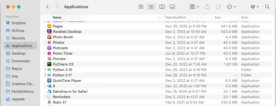The height and width of the screenshot is (106, 276).
Task: Open Creative Cloud item in the sidebar
Action: (x=23, y=84)
